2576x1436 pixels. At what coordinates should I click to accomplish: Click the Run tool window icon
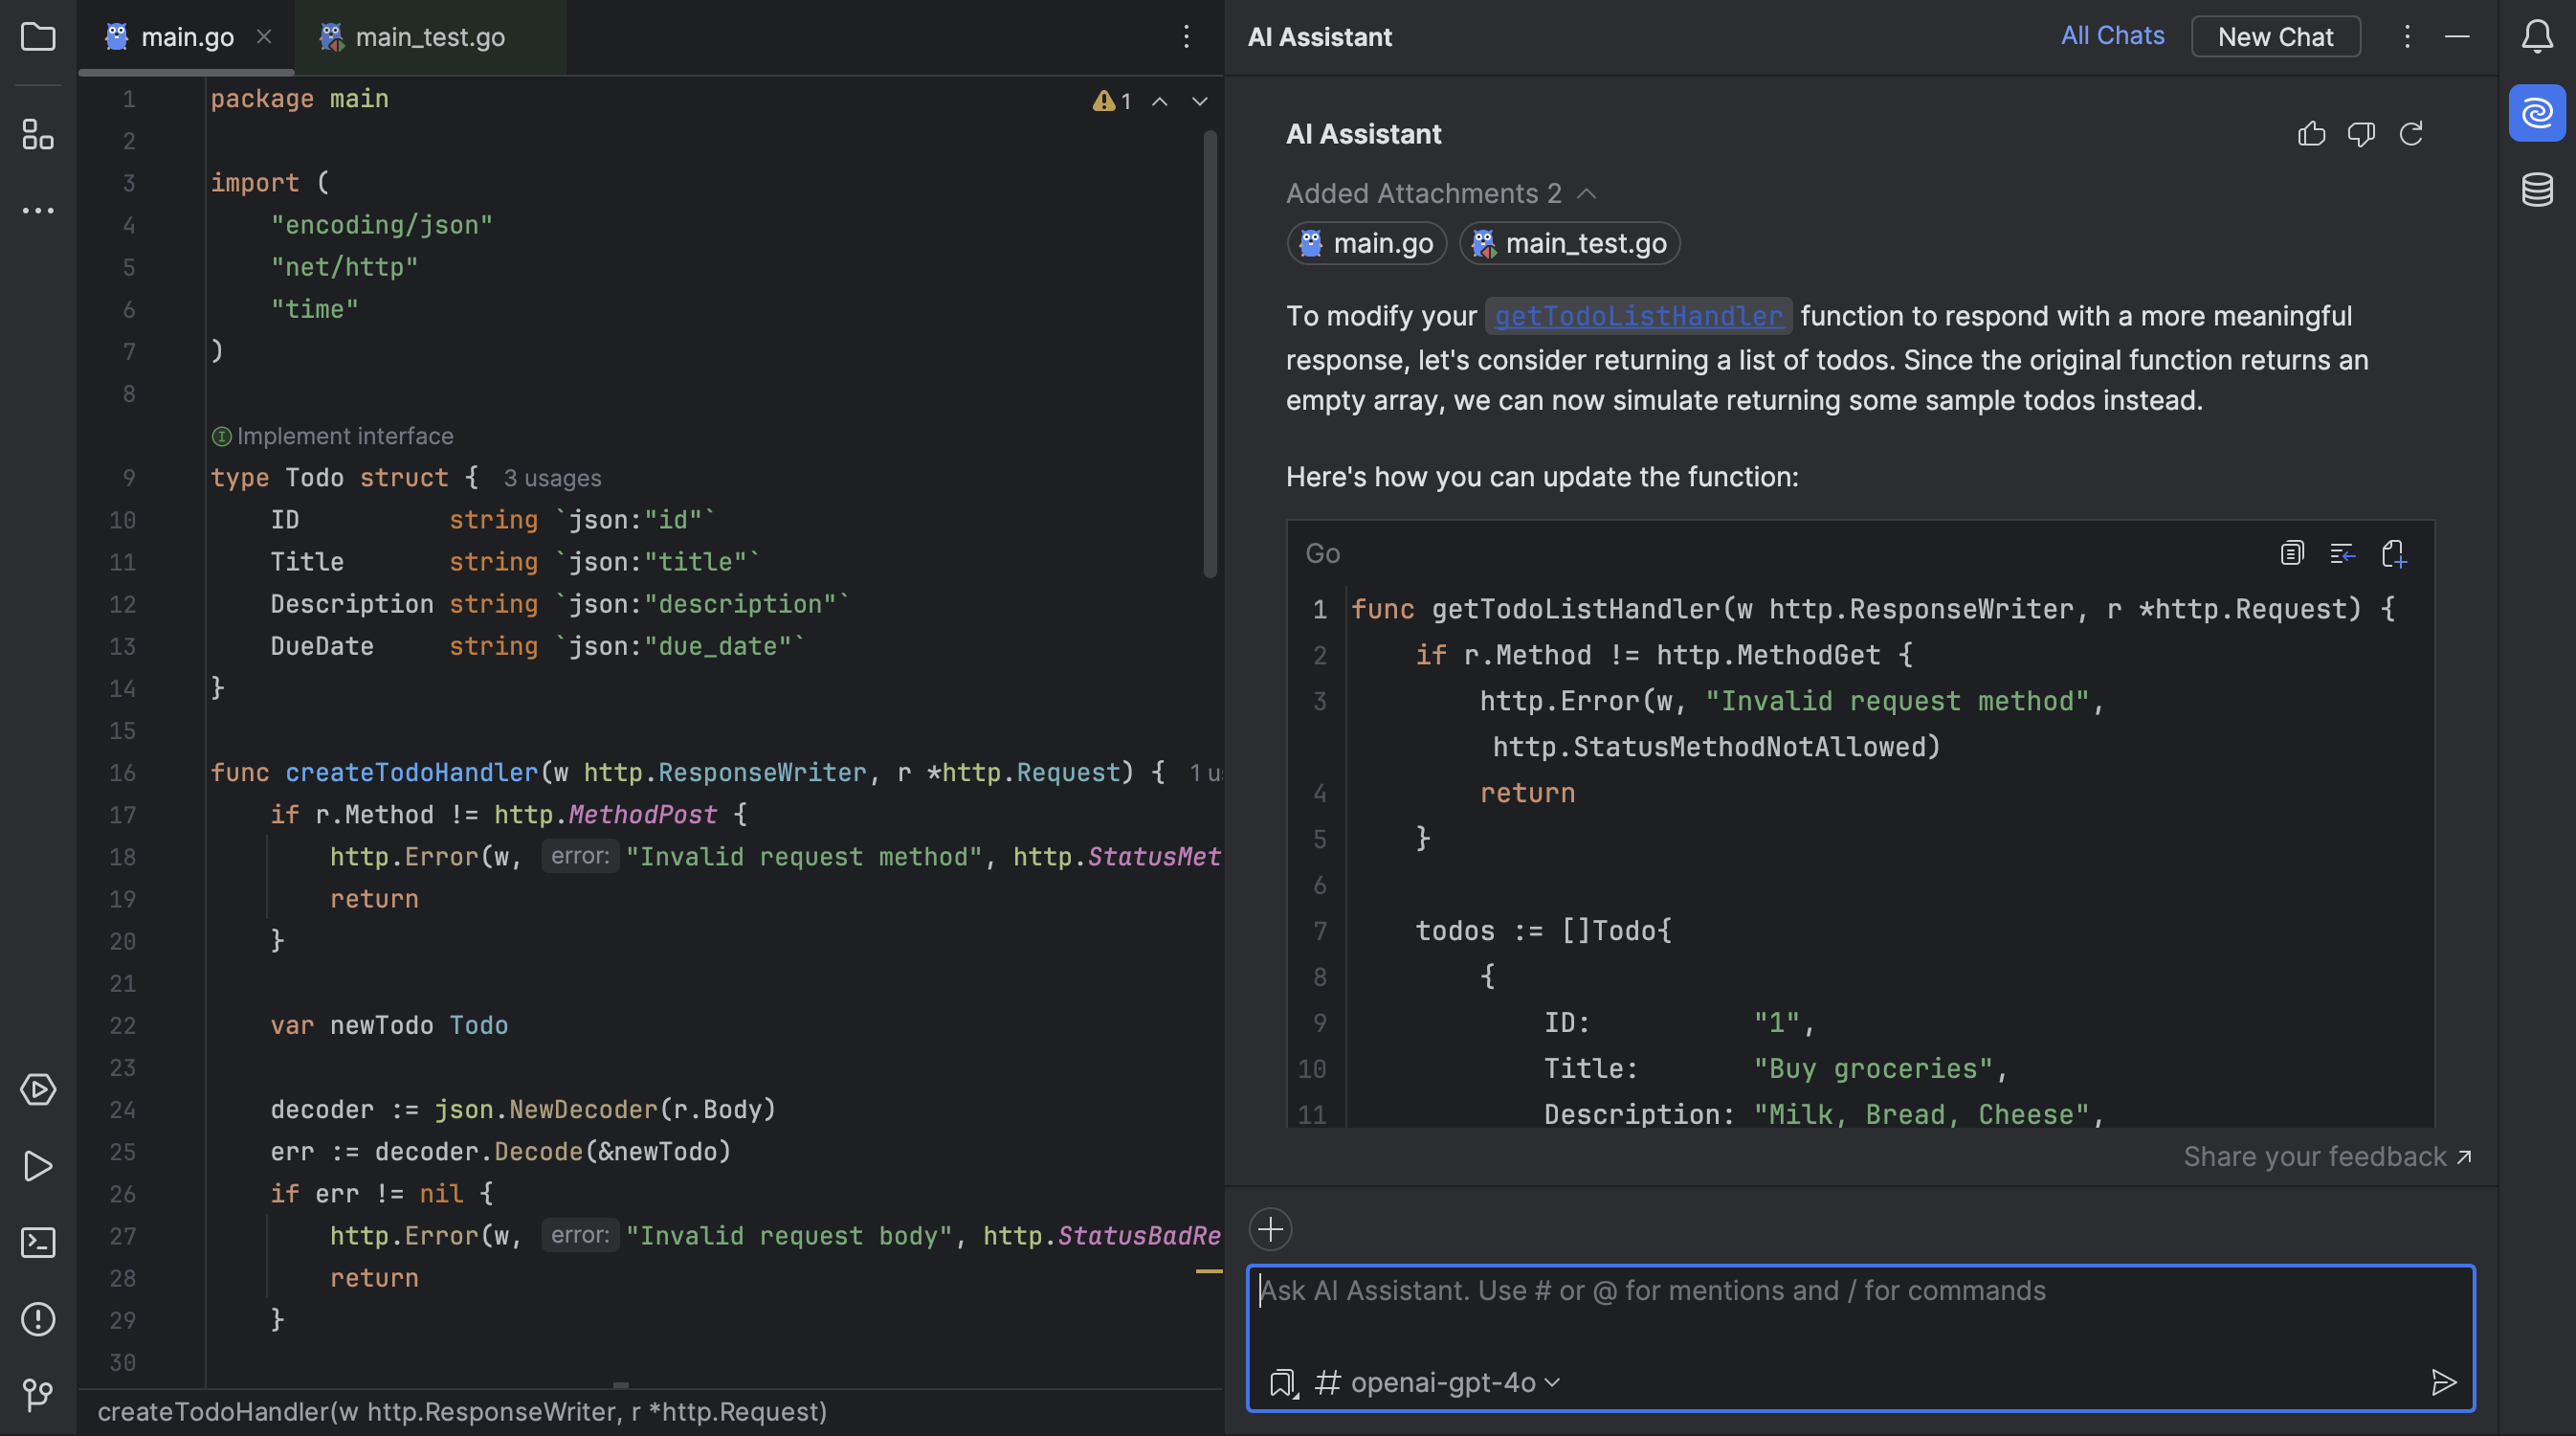pyautogui.click(x=38, y=1167)
